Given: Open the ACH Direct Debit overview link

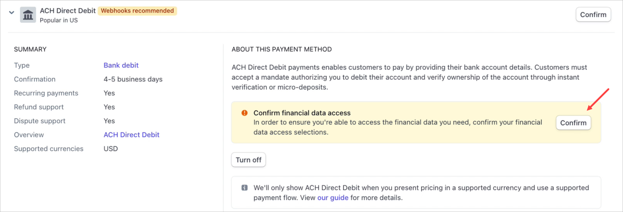Looking at the screenshot, I should click(x=131, y=135).
